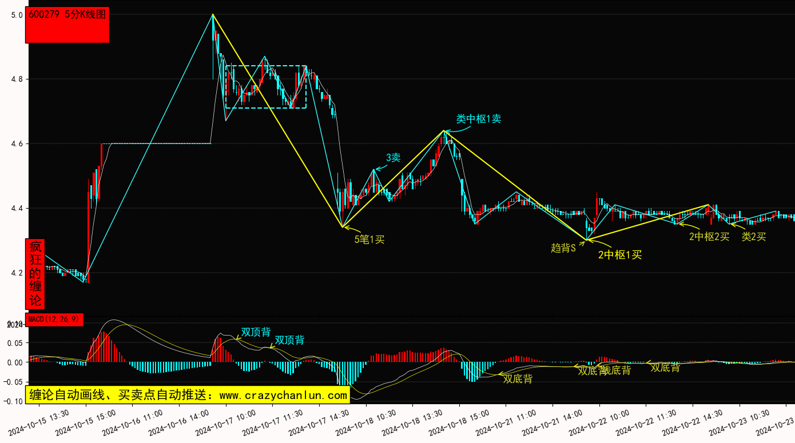Select the '2024-10-18 15:00' time axis label
Screen dimensions: 795x443
[x=459, y=422]
